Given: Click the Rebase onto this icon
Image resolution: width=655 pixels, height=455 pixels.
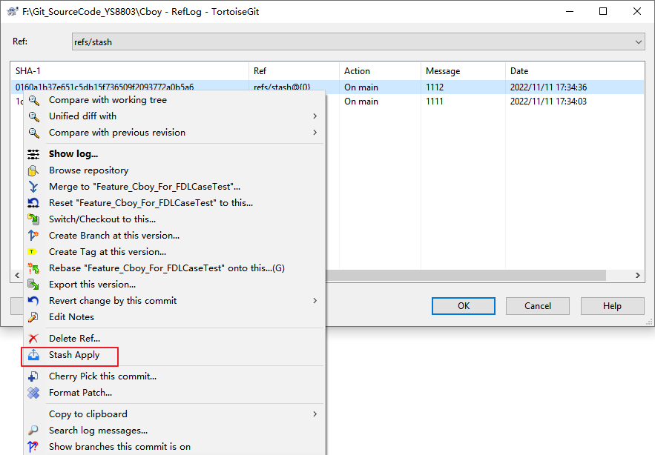Looking at the screenshot, I should (x=33, y=268).
